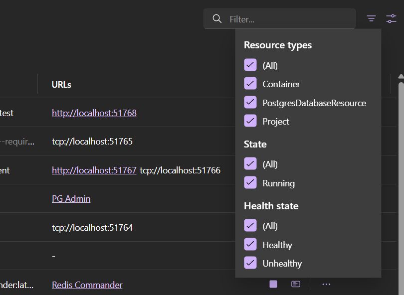The width and height of the screenshot is (404, 295).
Task: Click the vertical scrollbar thumb
Action: coord(401,188)
